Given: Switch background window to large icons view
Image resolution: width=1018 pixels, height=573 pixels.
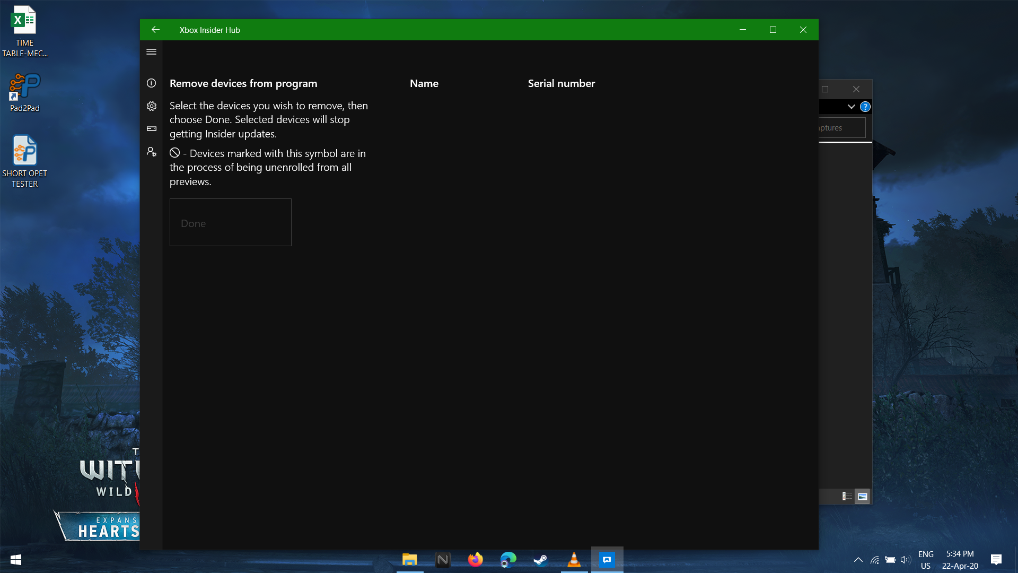Looking at the screenshot, I should point(863,496).
